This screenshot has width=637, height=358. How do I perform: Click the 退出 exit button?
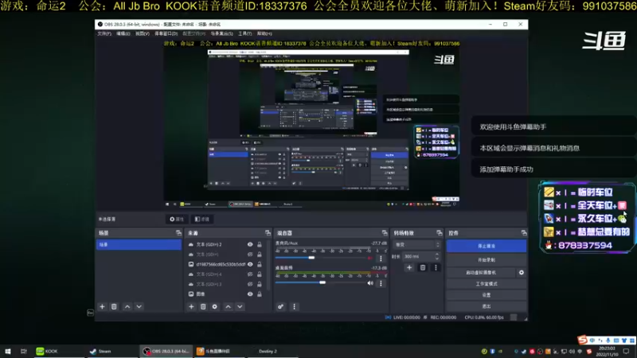pyautogui.click(x=487, y=306)
